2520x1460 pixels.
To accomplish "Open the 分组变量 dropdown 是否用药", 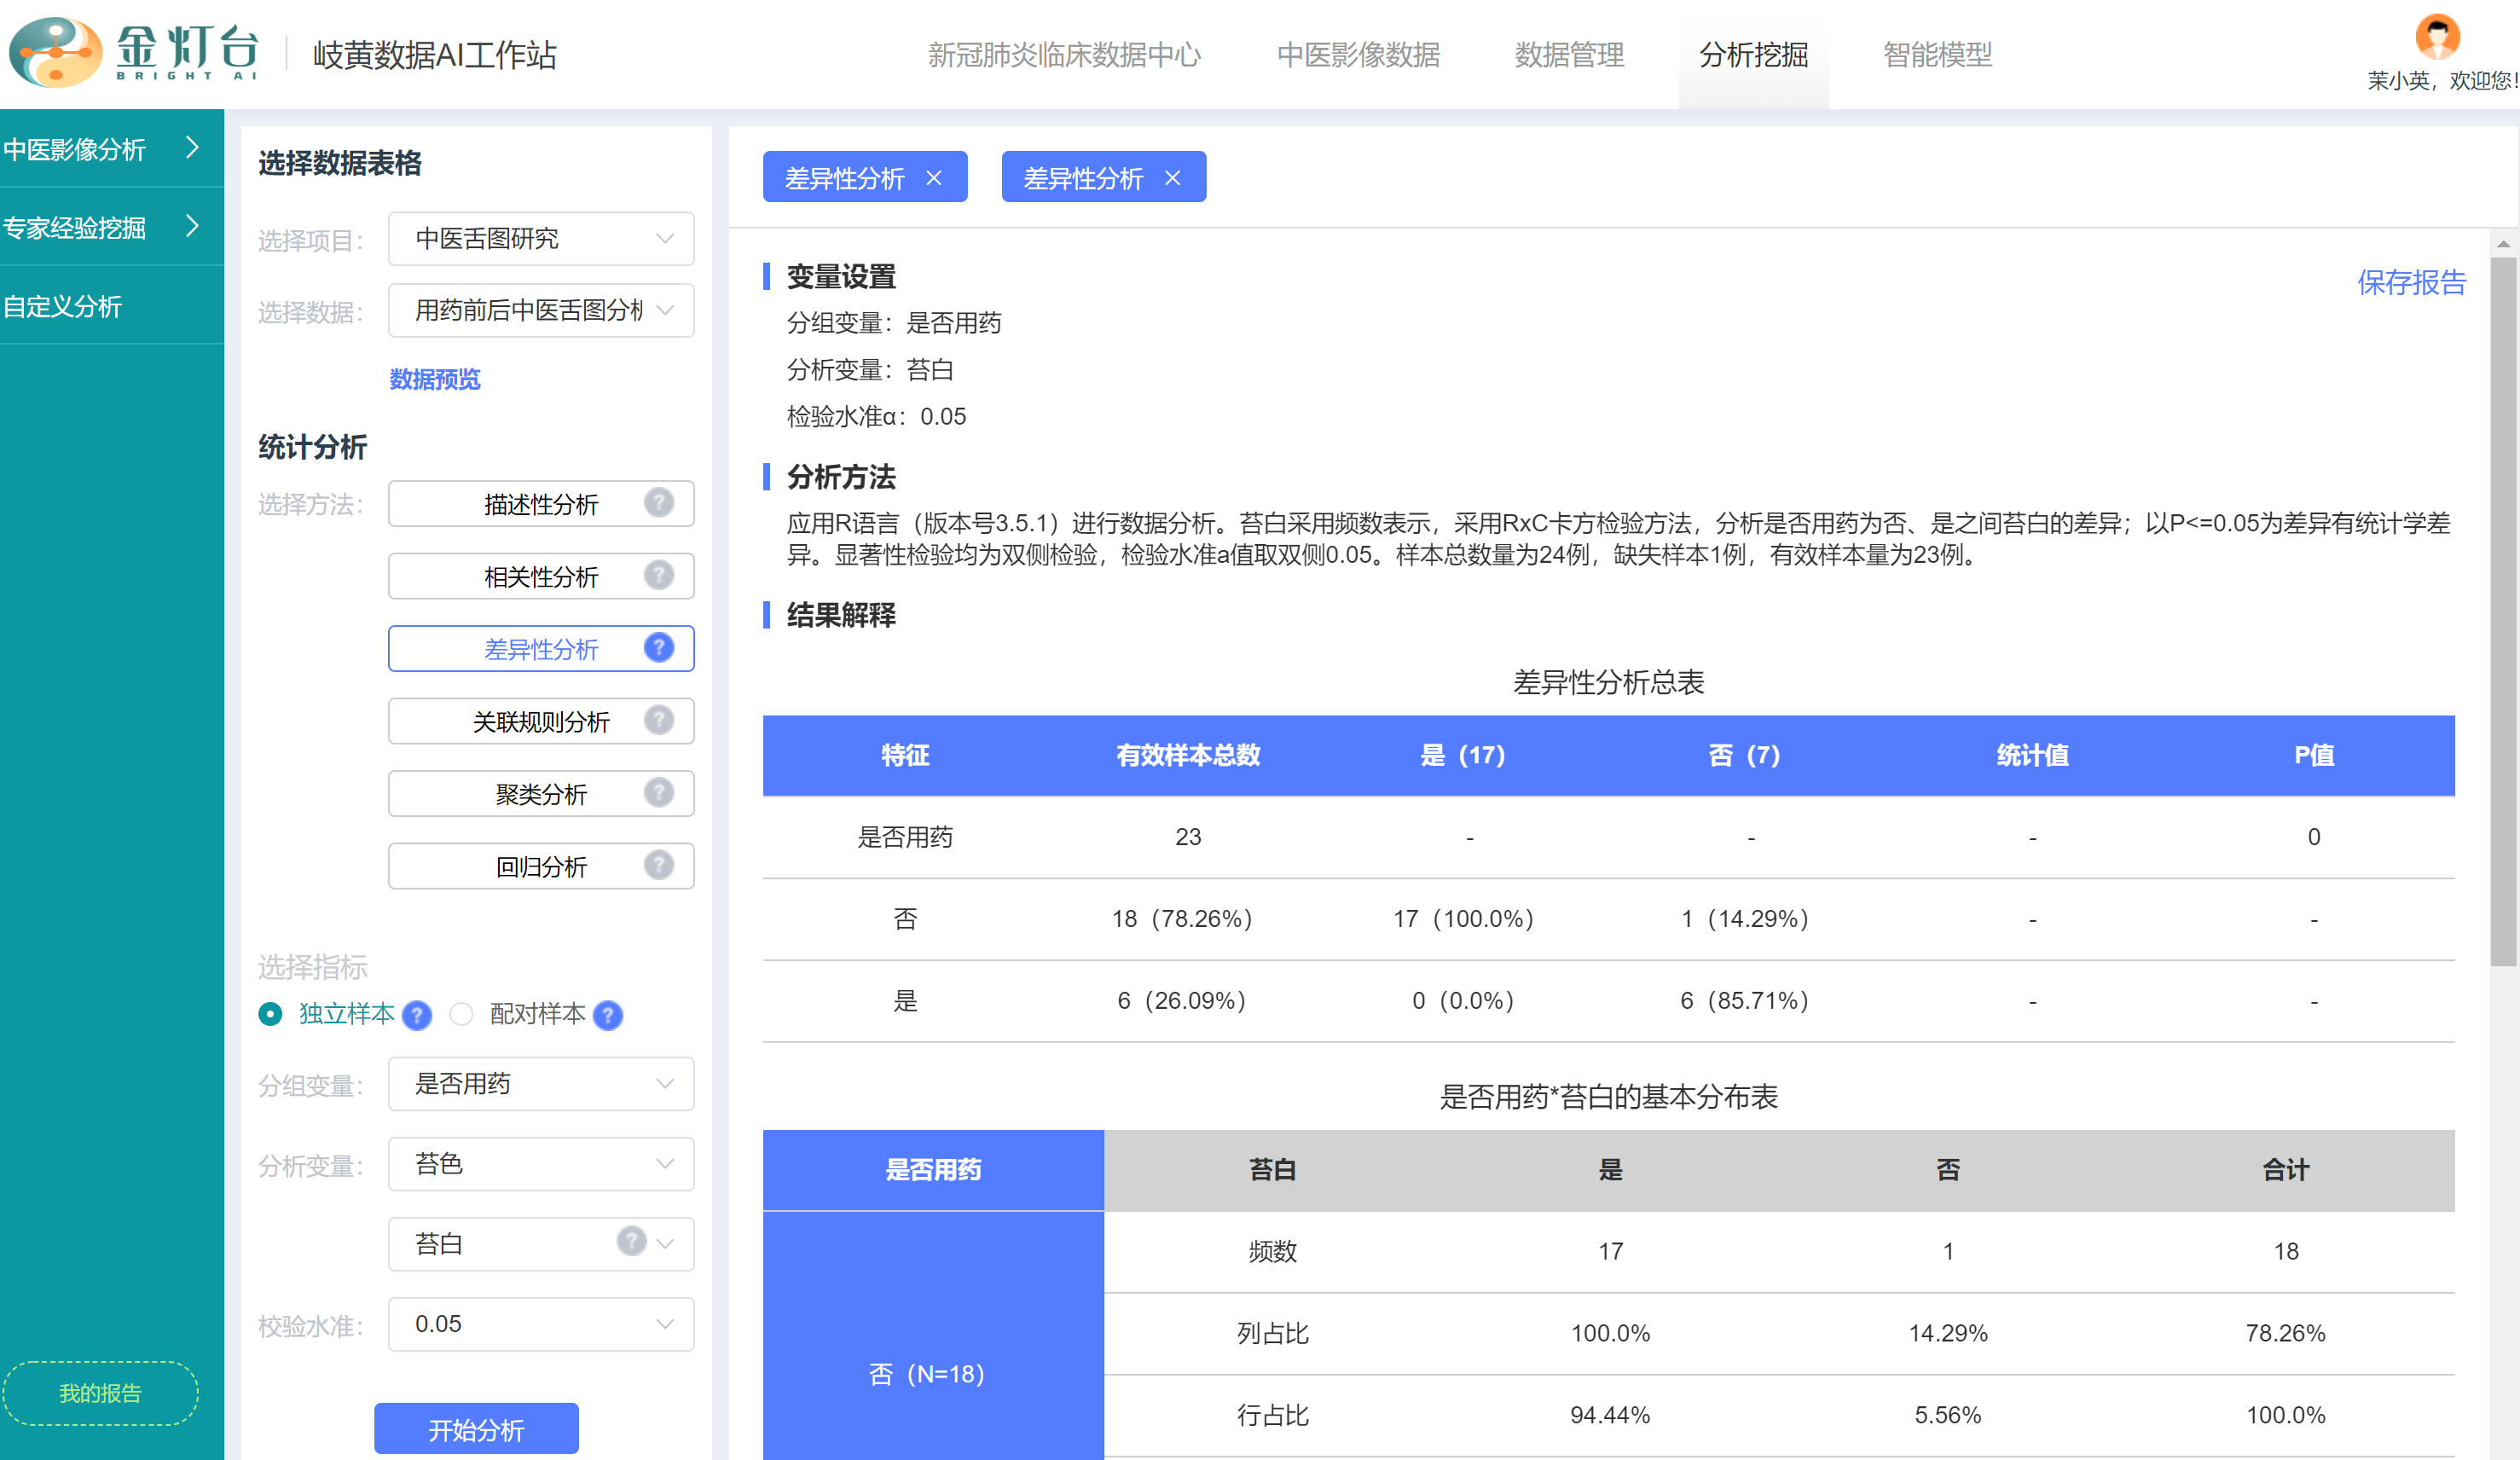I will point(540,1084).
